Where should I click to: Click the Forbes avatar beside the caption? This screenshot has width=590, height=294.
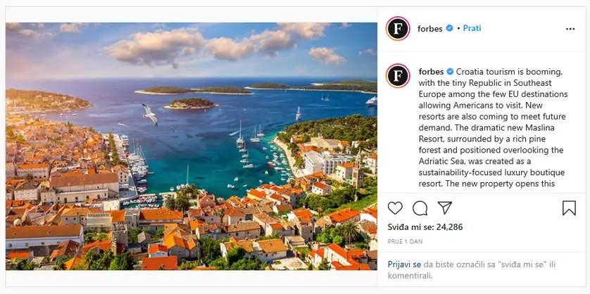(x=398, y=75)
